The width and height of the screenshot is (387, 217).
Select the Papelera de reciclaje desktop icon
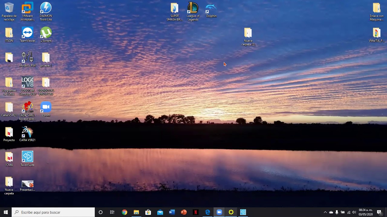(x=9, y=12)
